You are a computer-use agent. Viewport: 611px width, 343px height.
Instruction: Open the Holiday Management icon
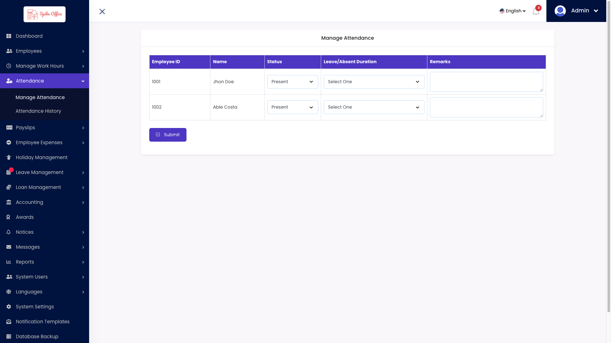pos(9,157)
